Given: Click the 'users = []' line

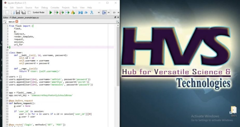Looking at the screenshot, I should click(x=15, y=77).
